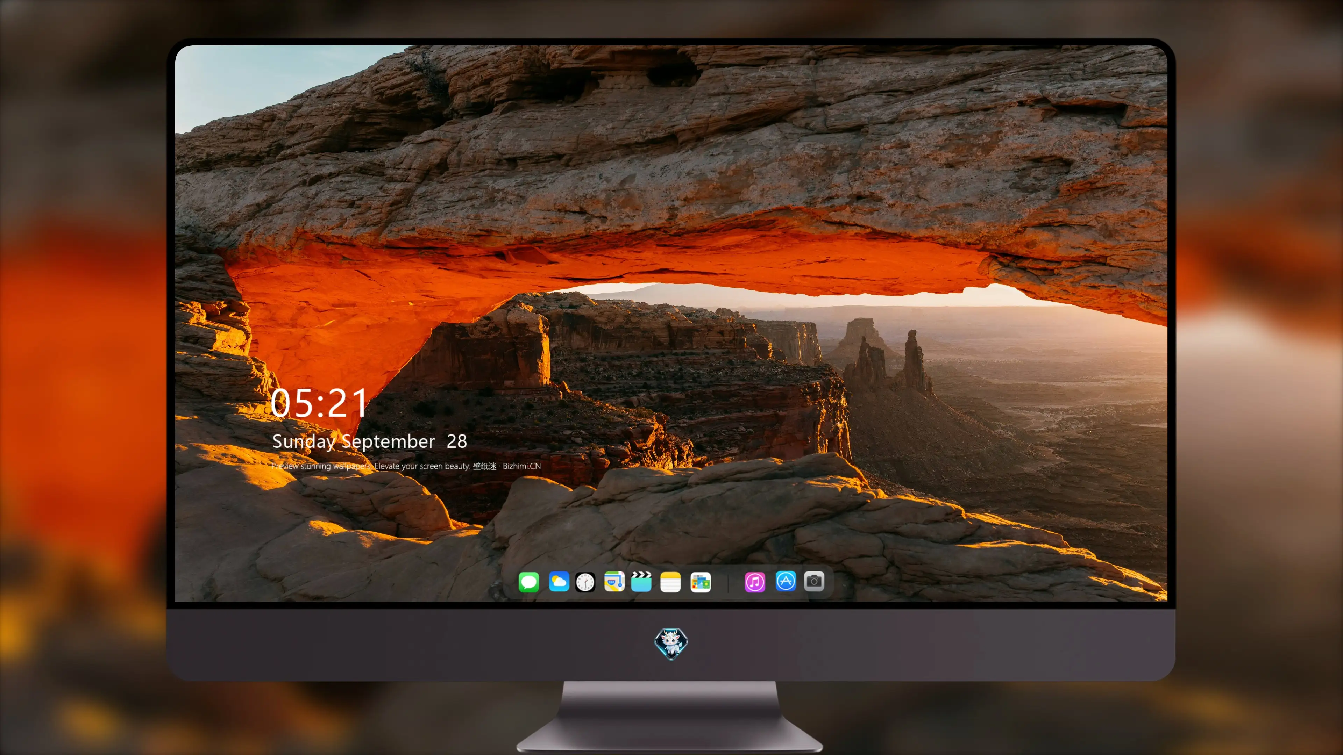Image resolution: width=1343 pixels, height=755 pixels.
Task: Open the Camera app in the dock
Action: [x=814, y=581]
